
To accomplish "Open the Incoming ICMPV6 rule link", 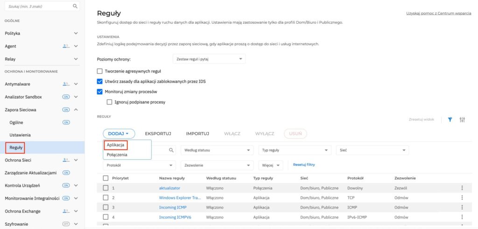I will pyautogui.click(x=175, y=217).
